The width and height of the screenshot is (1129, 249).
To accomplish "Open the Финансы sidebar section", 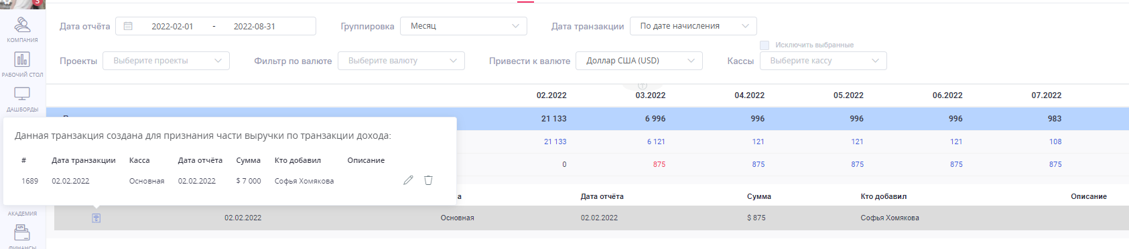I will 22,237.
